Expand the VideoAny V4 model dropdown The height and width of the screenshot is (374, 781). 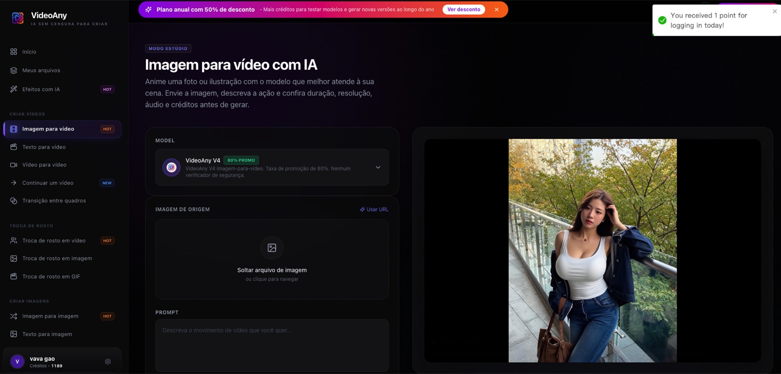tap(378, 168)
